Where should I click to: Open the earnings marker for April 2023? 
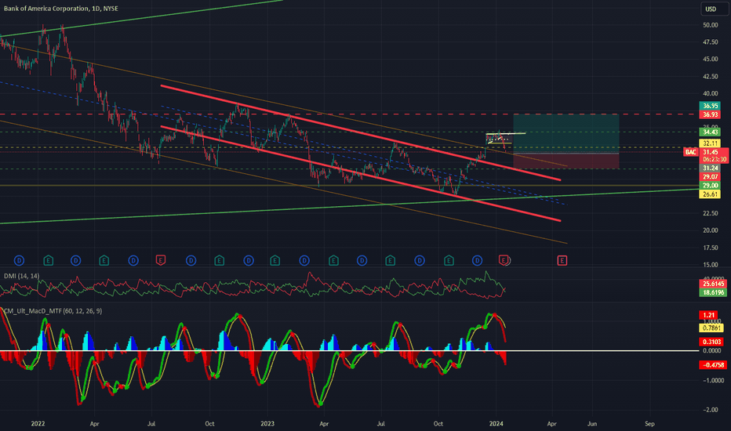tap(333, 260)
